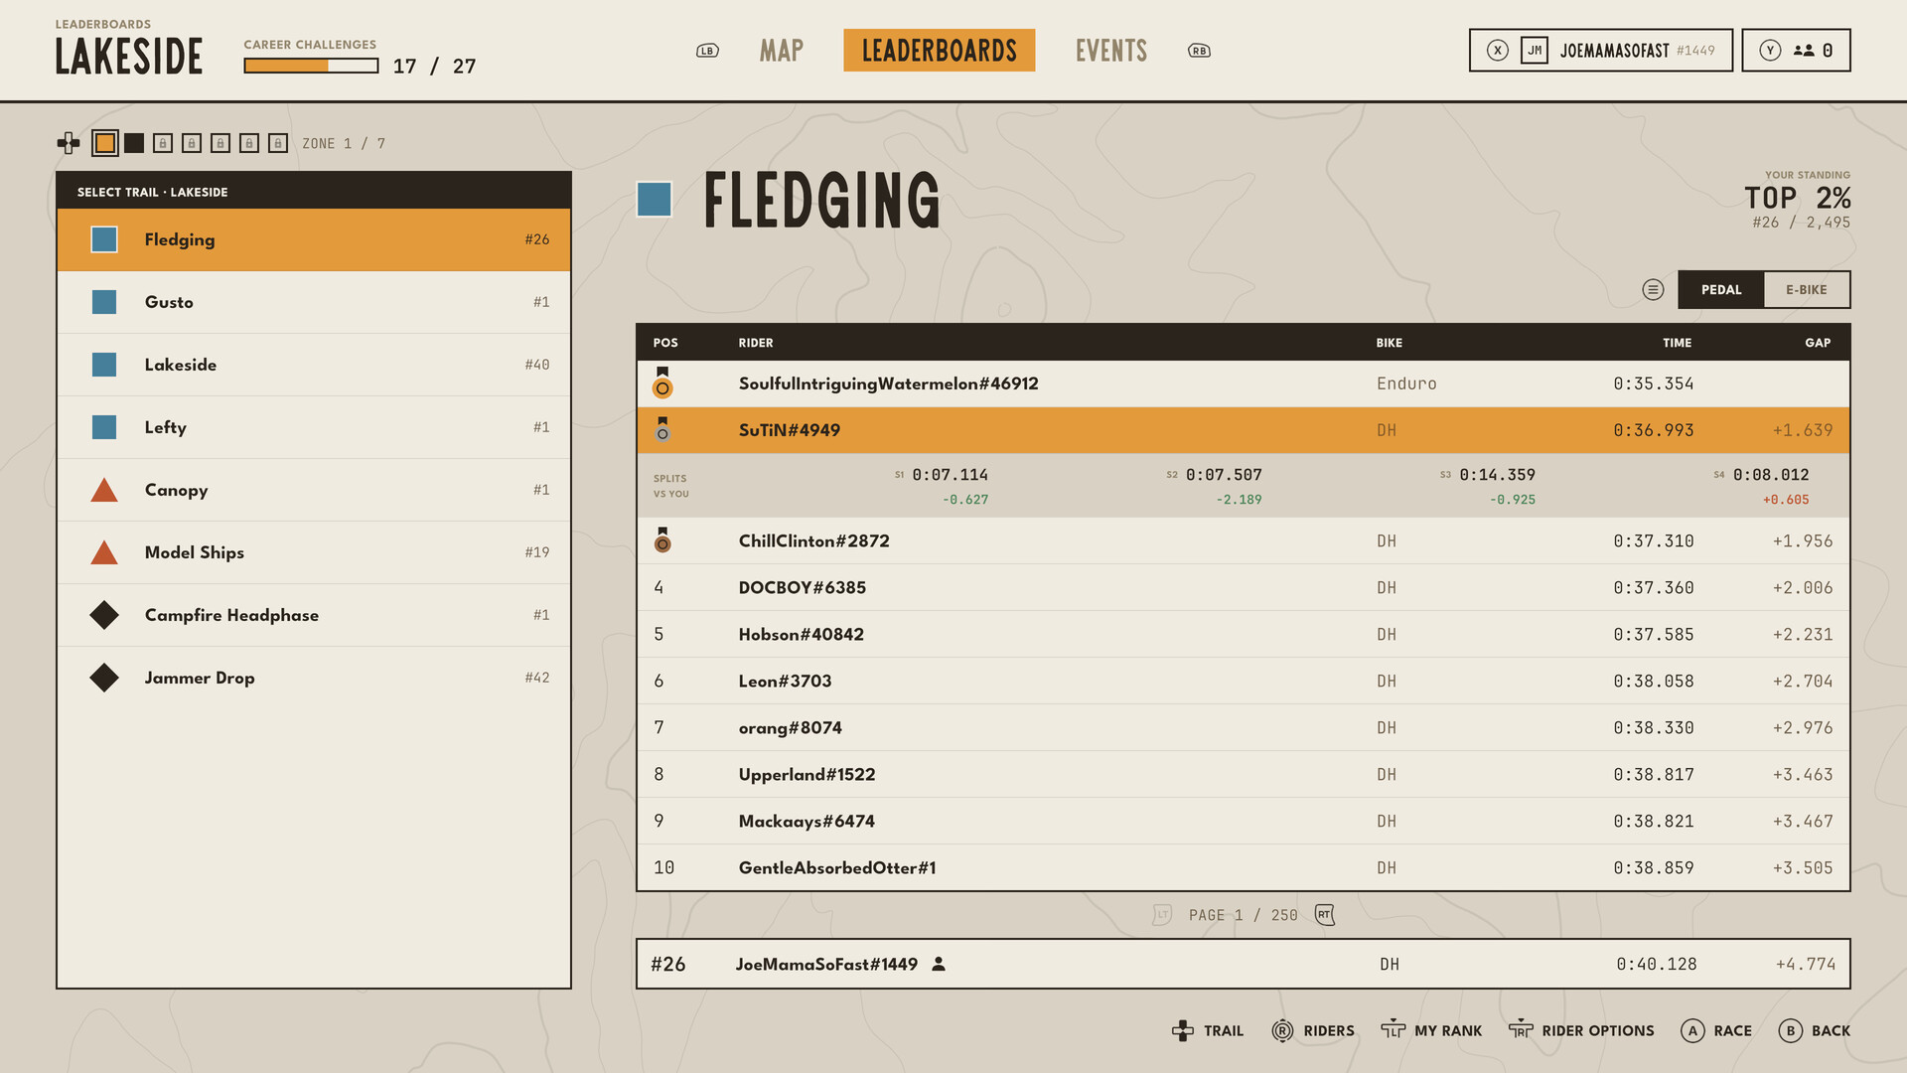1907x1073 pixels.
Task: Switch leaderboard to E-Bike
Action: (x=1807, y=290)
